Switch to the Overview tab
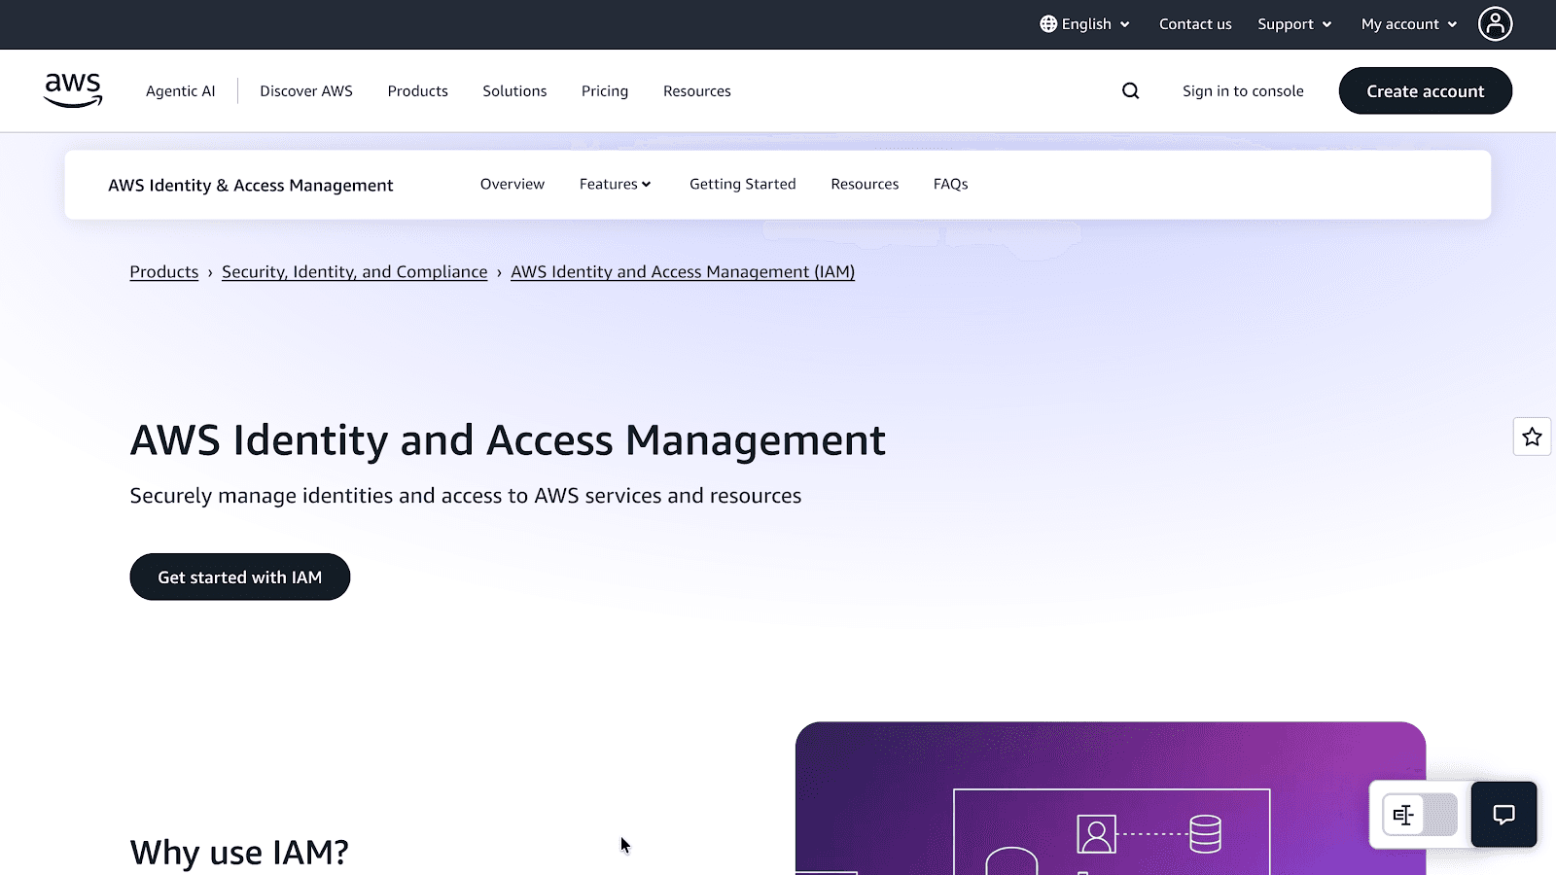1556x875 pixels. tap(512, 184)
